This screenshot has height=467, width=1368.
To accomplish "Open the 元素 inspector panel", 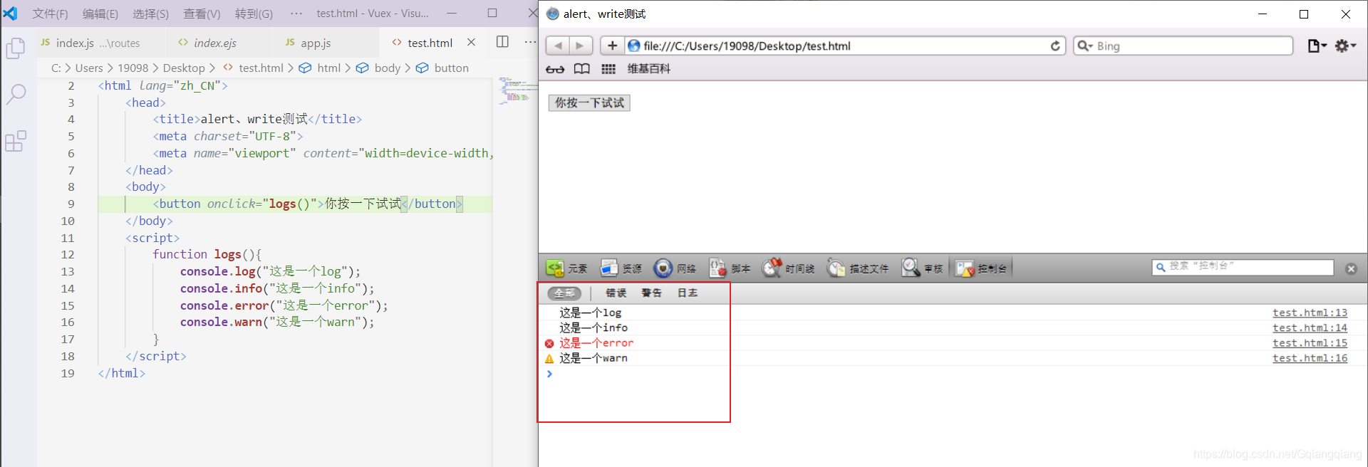I will (566, 268).
